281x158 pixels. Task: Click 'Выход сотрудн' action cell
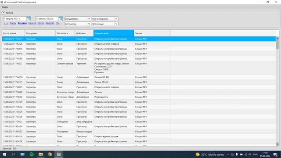tap(84, 132)
